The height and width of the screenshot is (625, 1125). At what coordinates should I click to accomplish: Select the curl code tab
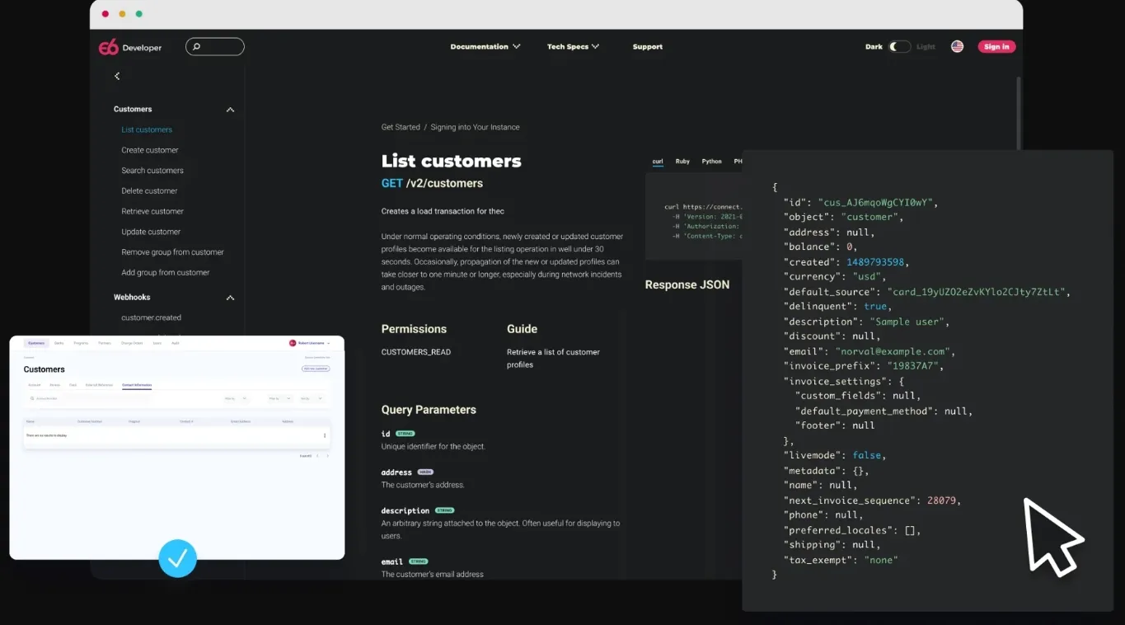point(658,162)
